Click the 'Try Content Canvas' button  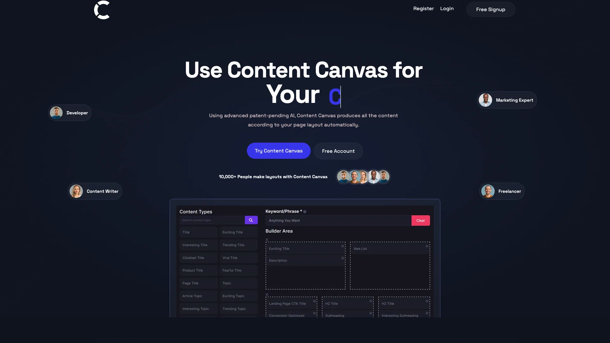pos(278,151)
